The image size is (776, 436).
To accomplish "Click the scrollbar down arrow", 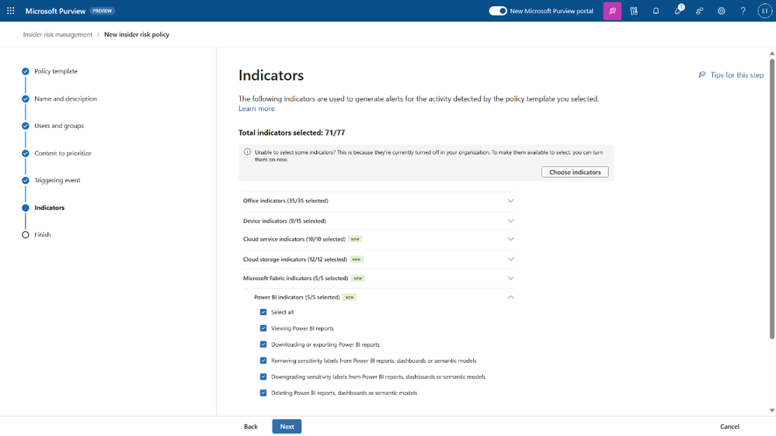I will (x=771, y=410).
